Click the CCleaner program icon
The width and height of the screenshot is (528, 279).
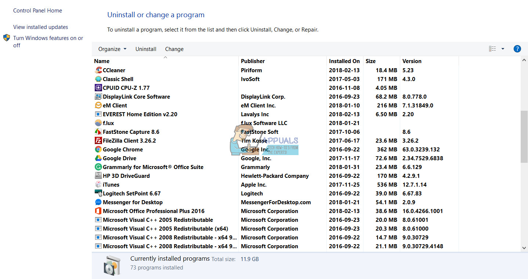click(x=98, y=70)
